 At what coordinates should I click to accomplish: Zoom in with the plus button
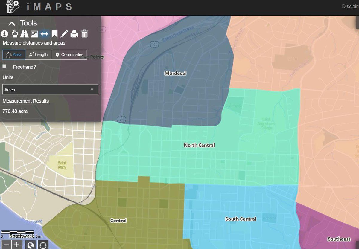tap(17, 245)
